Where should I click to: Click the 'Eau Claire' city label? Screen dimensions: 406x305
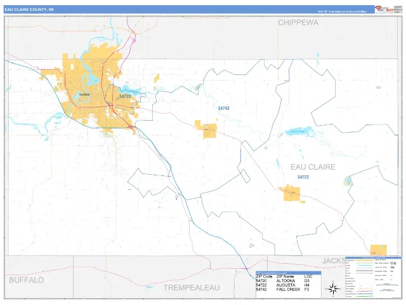84,95
